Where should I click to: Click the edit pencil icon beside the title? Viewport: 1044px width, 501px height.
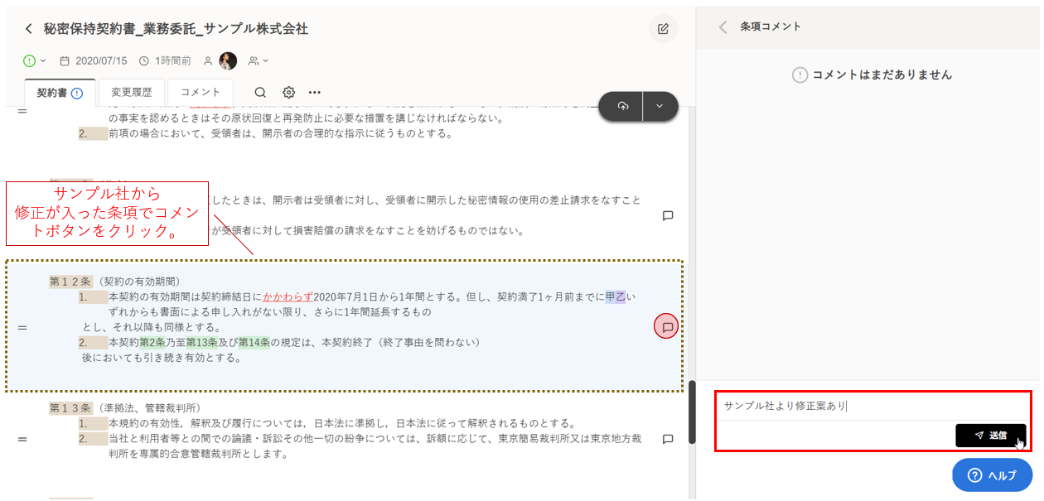click(x=663, y=29)
